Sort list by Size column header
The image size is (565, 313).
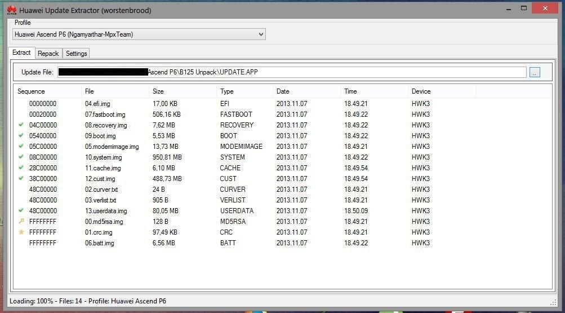click(183, 91)
